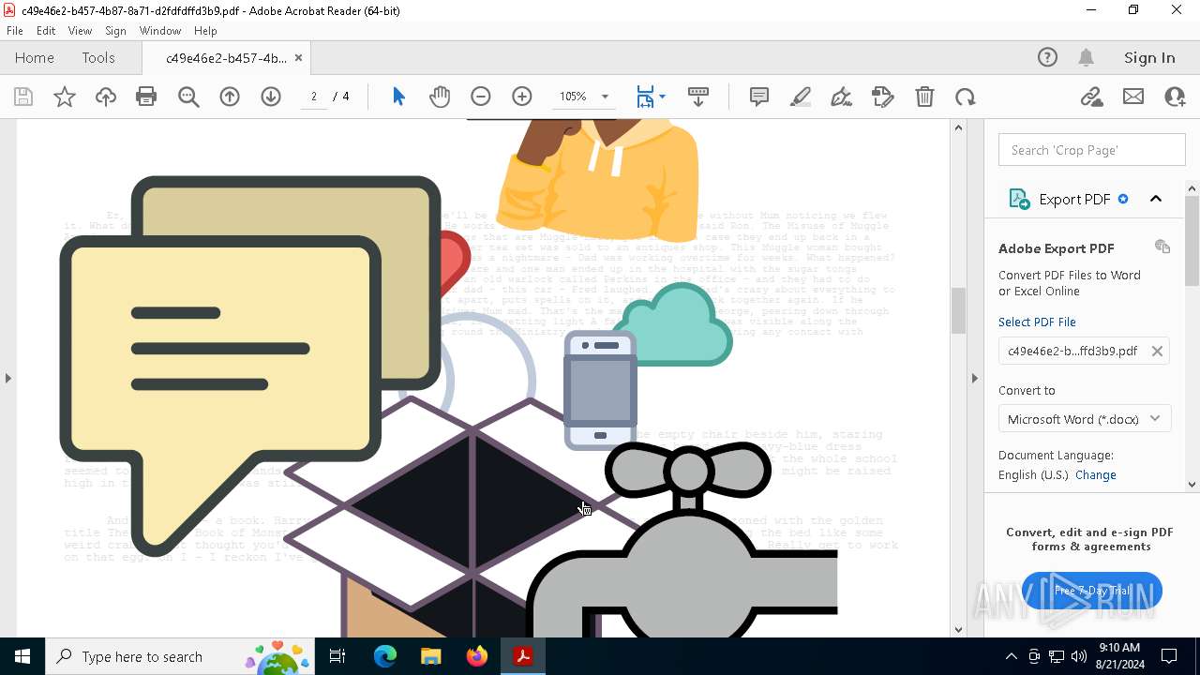Add a sticky note comment

(x=759, y=97)
